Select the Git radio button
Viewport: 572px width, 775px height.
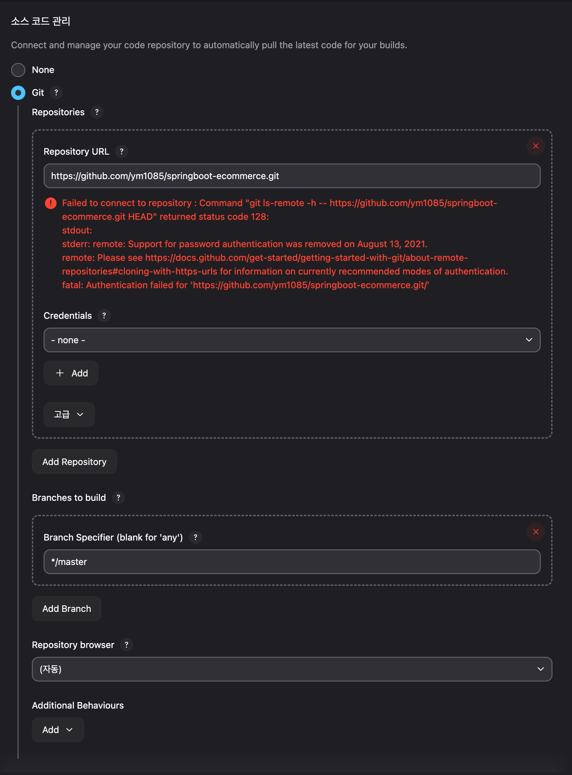18,93
